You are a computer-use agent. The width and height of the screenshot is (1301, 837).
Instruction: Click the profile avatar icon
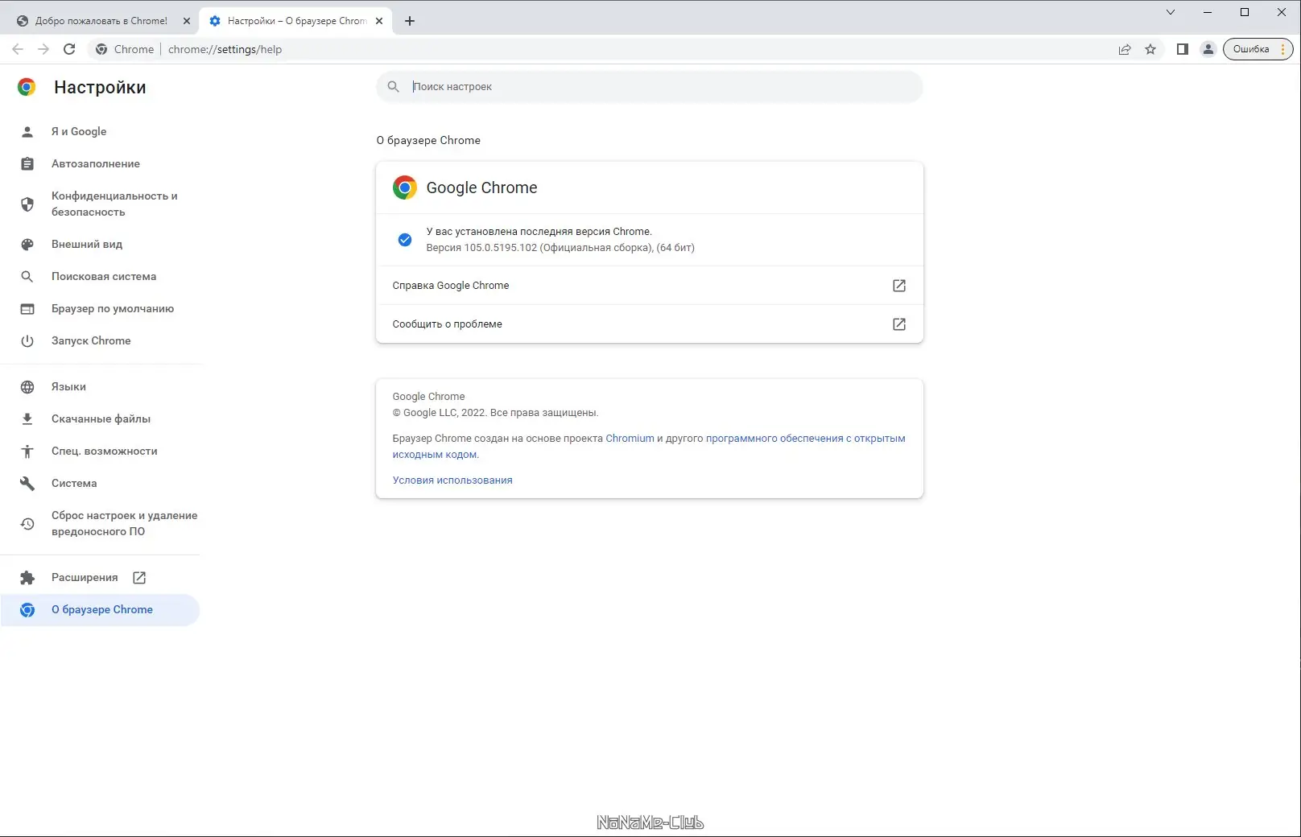pyautogui.click(x=1208, y=49)
